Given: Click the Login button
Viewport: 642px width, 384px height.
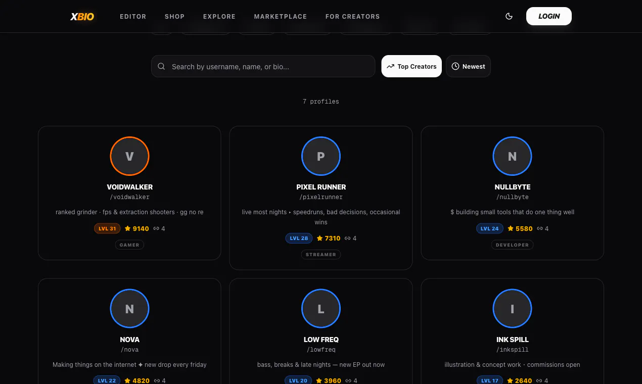Looking at the screenshot, I should pos(549,16).
